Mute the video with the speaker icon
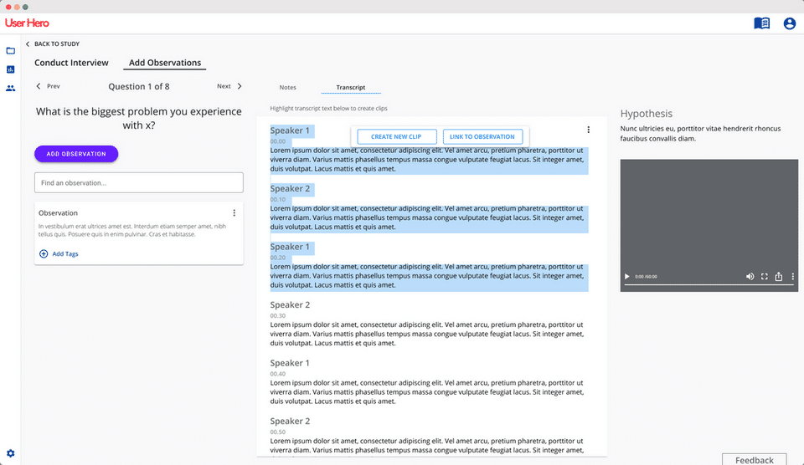The image size is (804, 465). 750,277
